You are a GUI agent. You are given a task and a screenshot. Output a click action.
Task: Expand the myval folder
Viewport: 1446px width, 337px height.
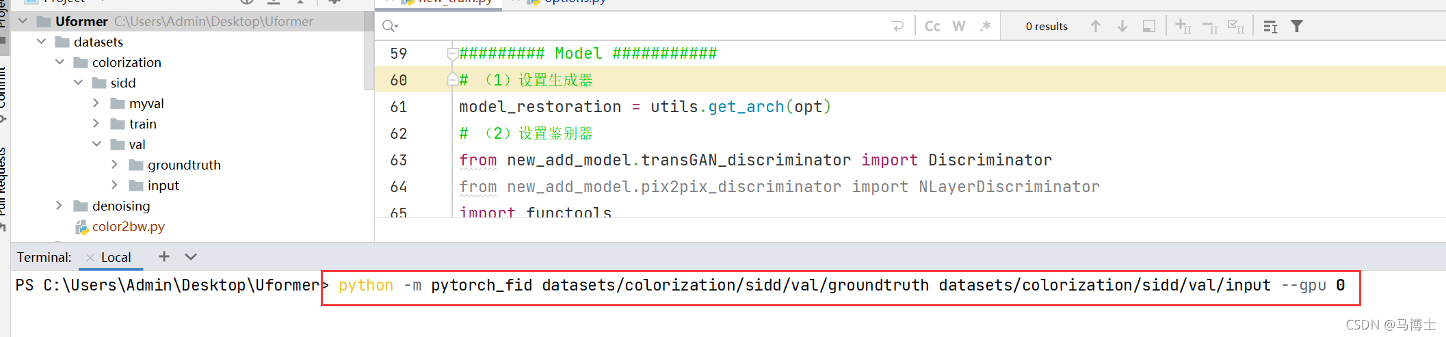point(96,103)
